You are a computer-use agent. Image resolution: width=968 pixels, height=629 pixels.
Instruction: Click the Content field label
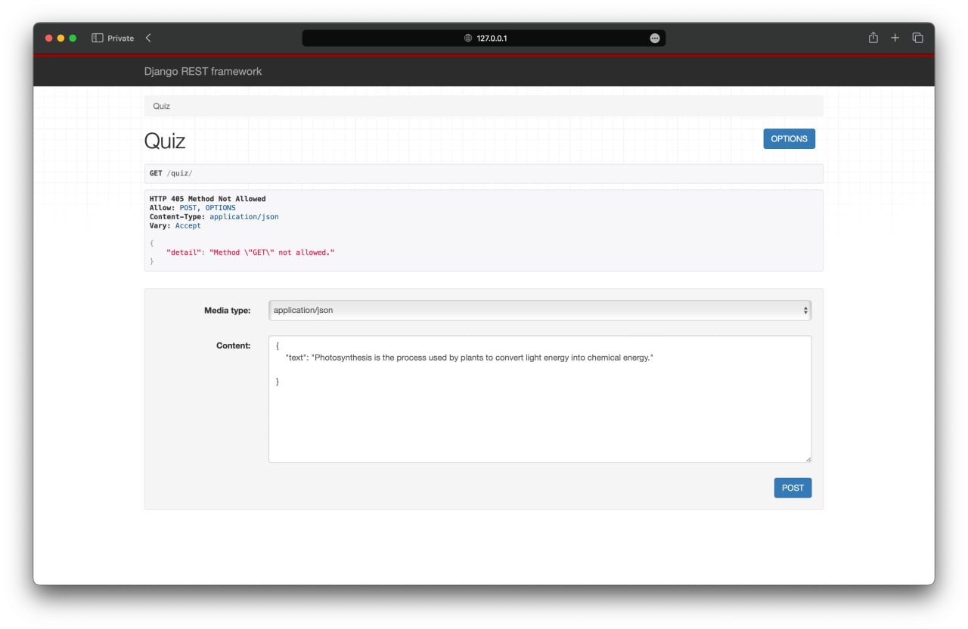point(233,345)
